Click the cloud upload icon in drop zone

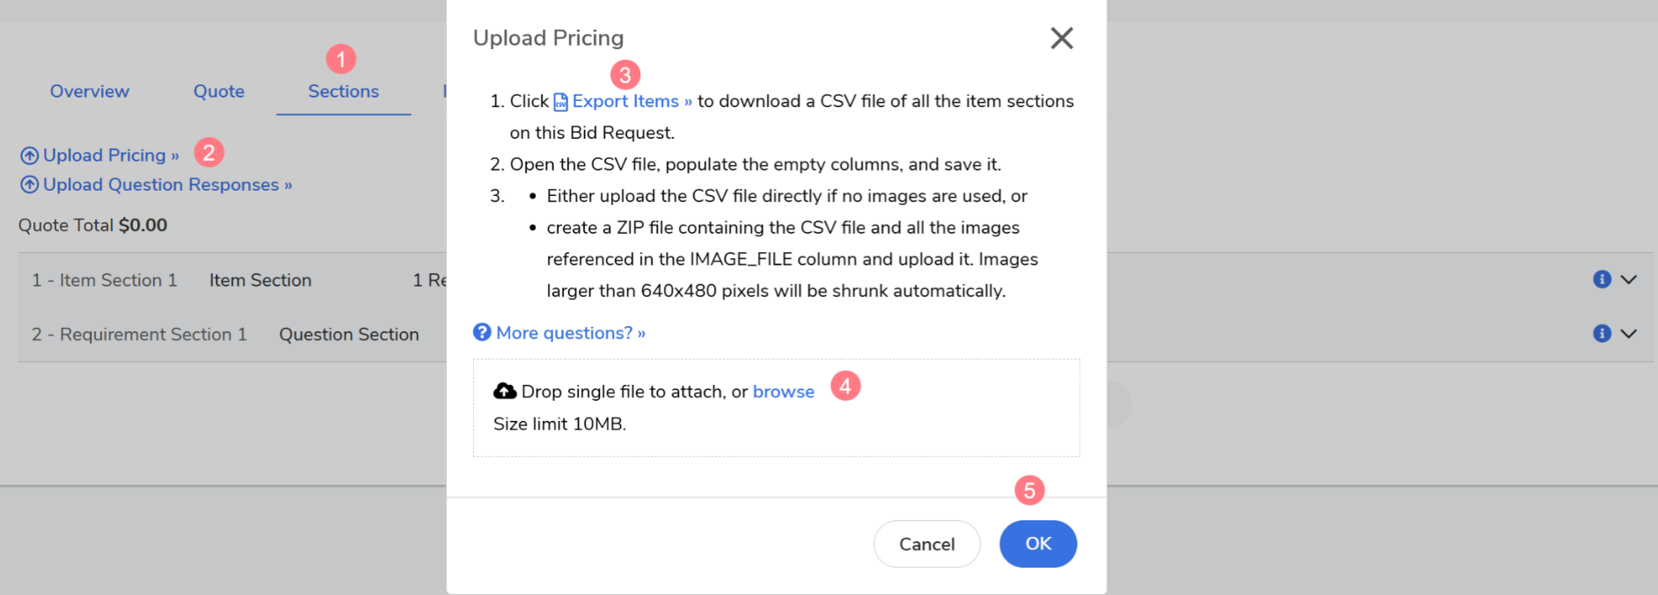[505, 391]
